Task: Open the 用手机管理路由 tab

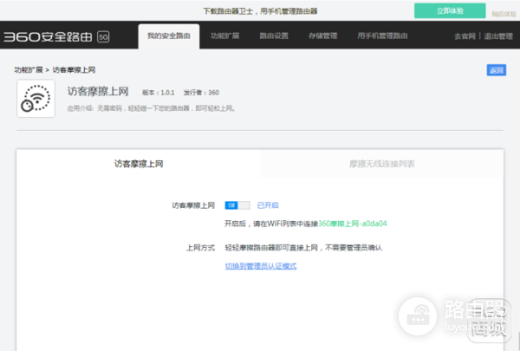Action: [382, 36]
